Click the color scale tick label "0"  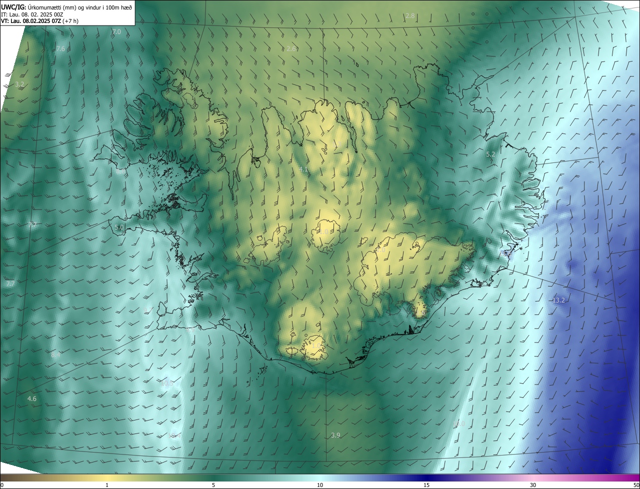click(x=1, y=485)
